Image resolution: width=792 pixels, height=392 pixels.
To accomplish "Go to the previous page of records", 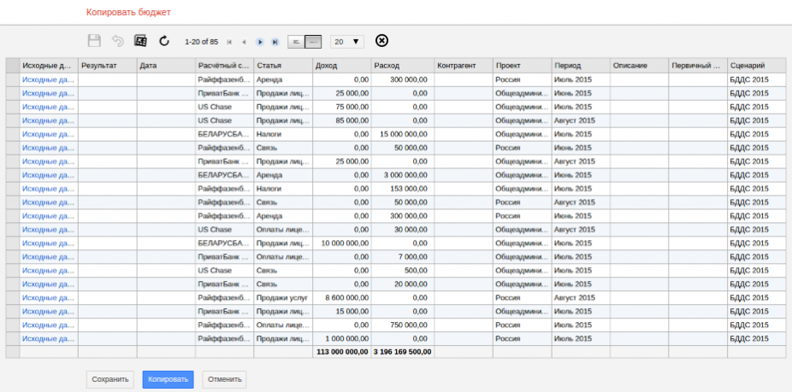I will (x=244, y=42).
